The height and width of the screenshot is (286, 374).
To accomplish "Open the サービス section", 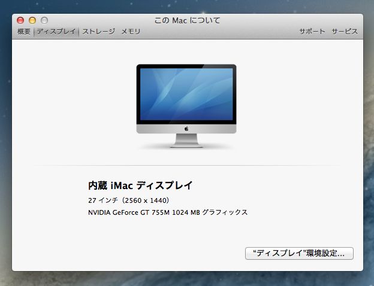I will 345,32.
